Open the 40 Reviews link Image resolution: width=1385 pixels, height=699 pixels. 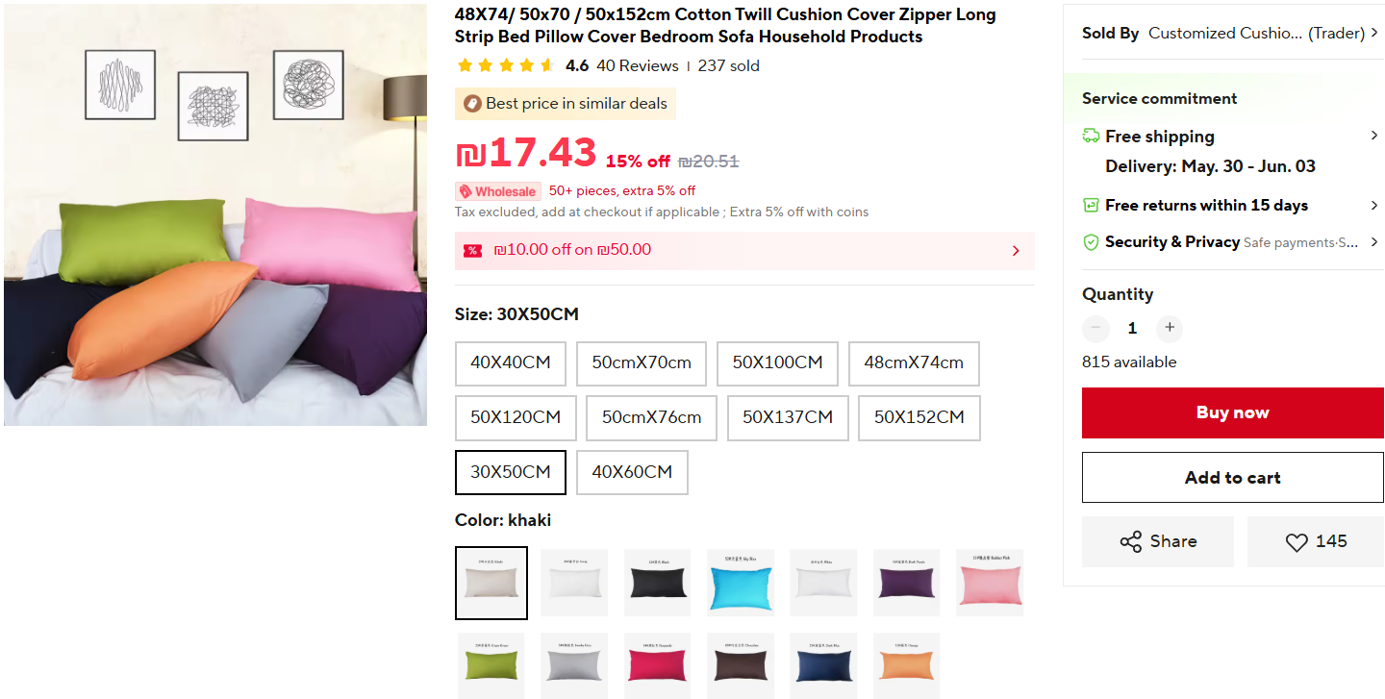coord(638,66)
